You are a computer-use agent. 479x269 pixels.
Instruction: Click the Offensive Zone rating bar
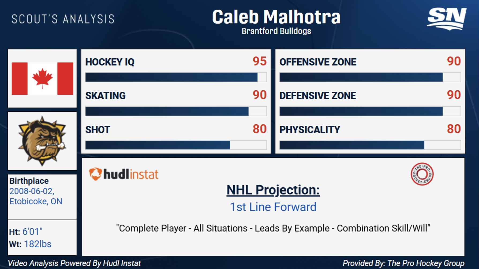point(370,77)
